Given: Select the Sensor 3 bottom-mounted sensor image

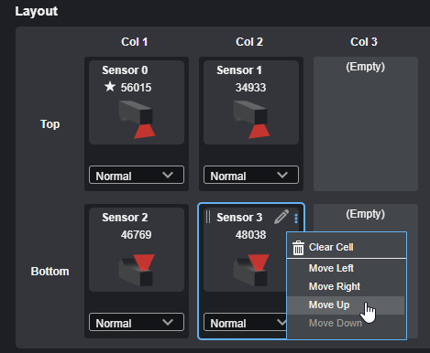Looking at the screenshot, I should 251,270.
